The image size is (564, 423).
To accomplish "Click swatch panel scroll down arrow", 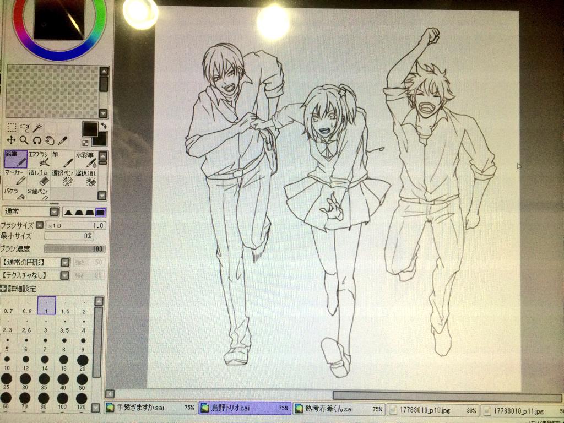I will pos(104,113).
